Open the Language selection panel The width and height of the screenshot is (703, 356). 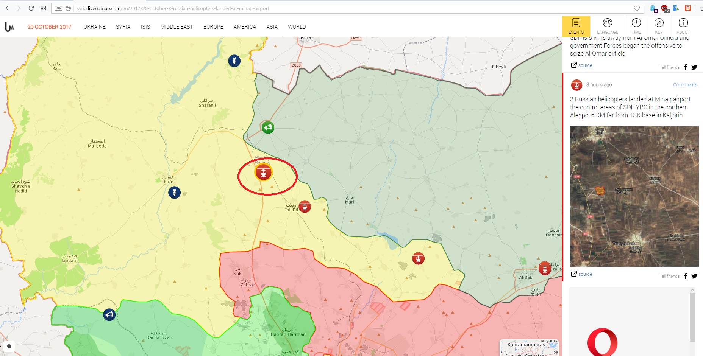tap(608, 26)
